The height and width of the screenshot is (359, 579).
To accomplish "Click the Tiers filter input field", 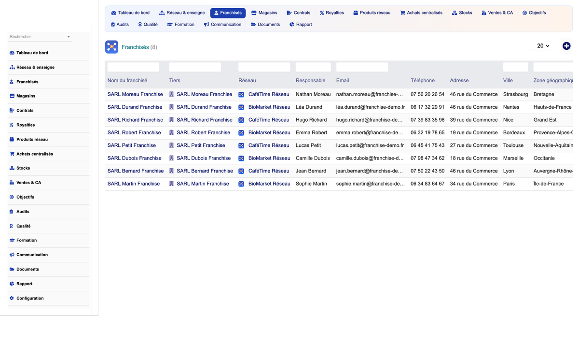I will pyautogui.click(x=195, y=67).
